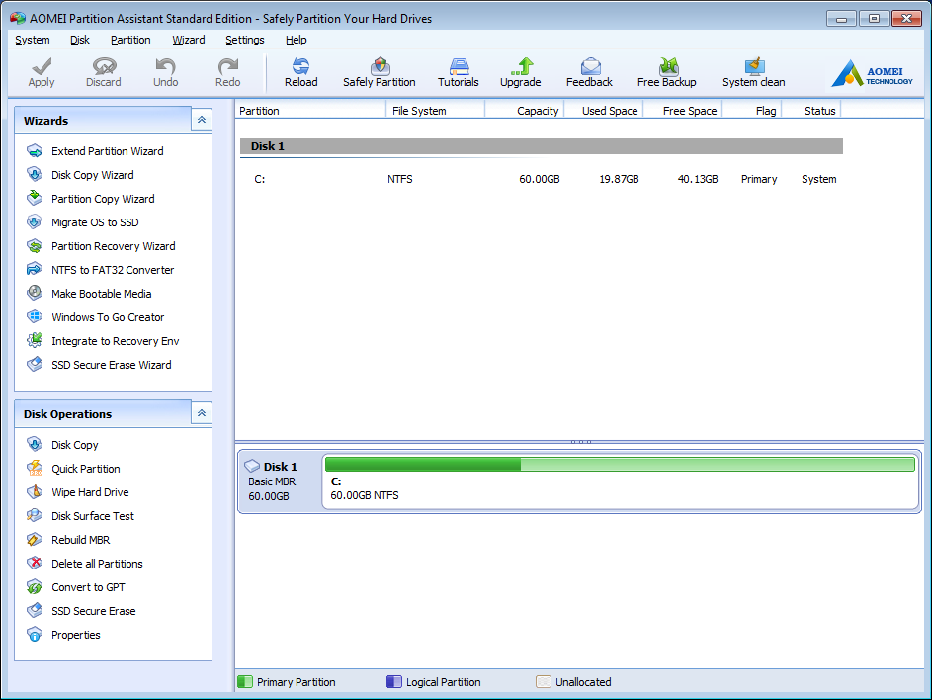Click the Discard toolbar icon
932x700 pixels.
coord(104,66)
